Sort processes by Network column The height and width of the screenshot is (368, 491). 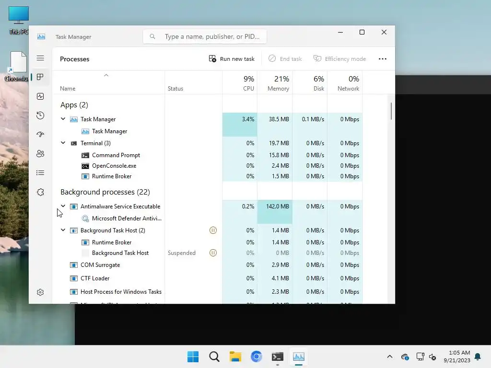(345, 83)
